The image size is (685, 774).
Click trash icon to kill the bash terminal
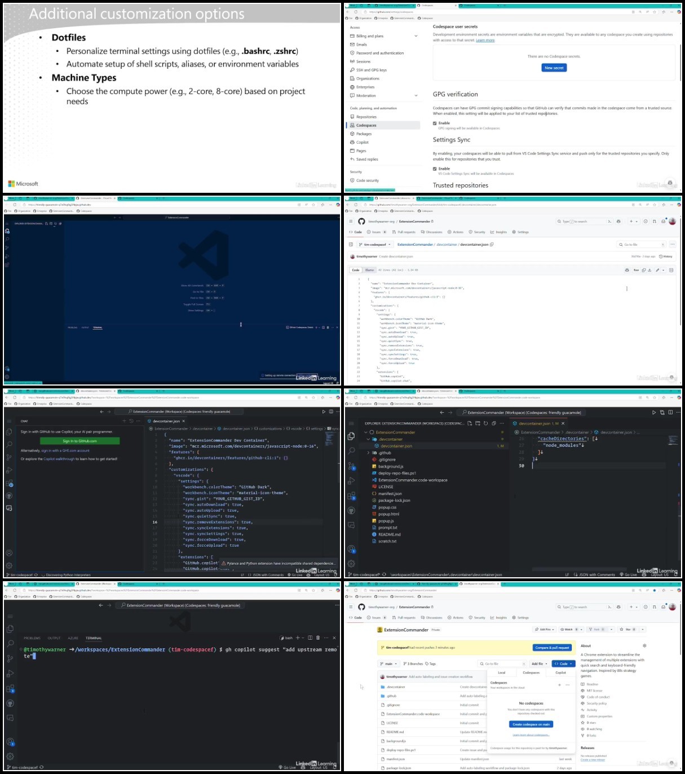(318, 638)
